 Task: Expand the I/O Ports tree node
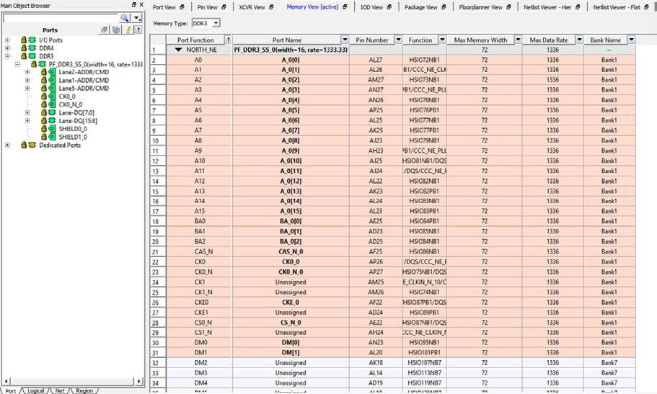[x=7, y=40]
